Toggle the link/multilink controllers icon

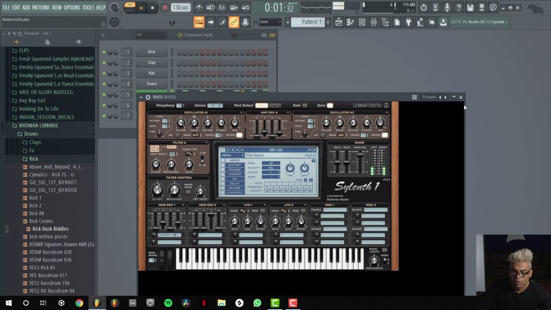point(234,22)
